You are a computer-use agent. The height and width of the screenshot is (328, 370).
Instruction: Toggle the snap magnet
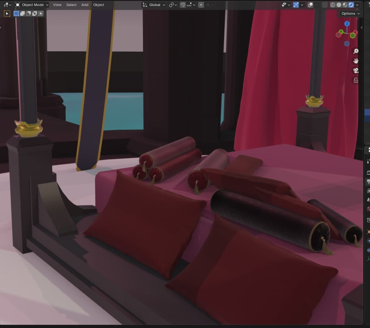coord(182,5)
